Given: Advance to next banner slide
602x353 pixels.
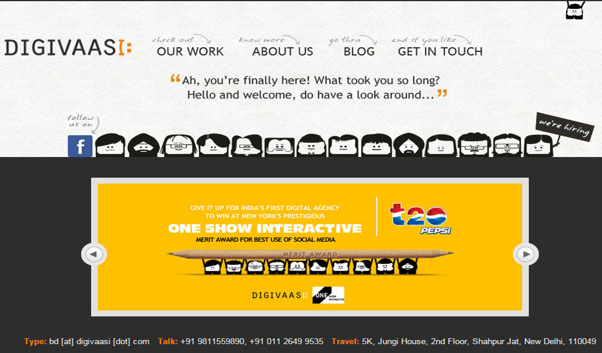Looking at the screenshot, I should point(526,254).
